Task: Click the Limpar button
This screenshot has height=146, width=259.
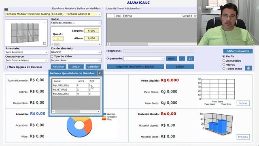Action: coord(76,67)
